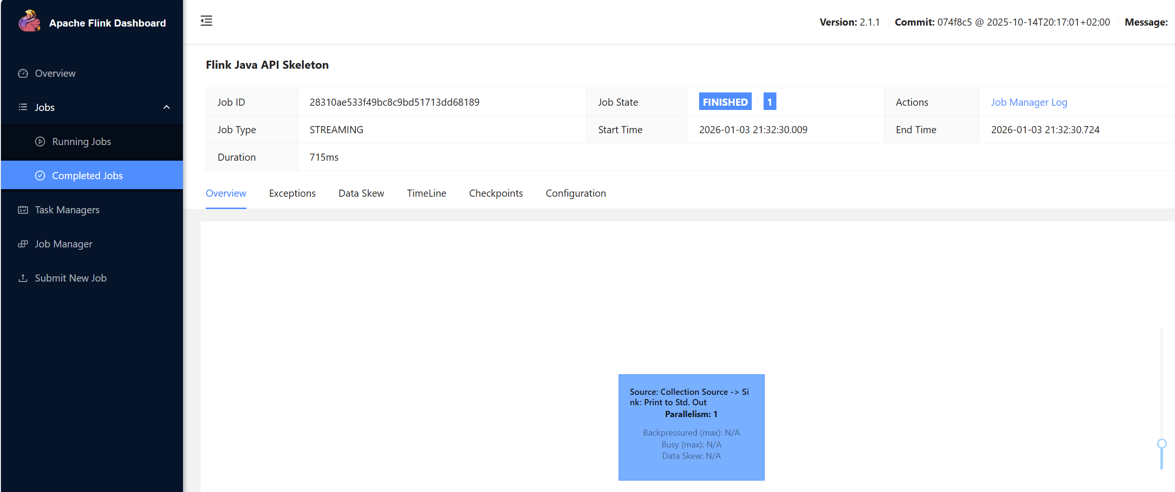This screenshot has height=492, width=1175.
Task: Click Data Skew: N/A in node
Action: coord(691,456)
